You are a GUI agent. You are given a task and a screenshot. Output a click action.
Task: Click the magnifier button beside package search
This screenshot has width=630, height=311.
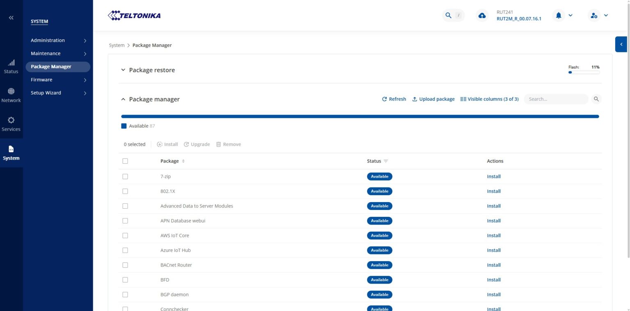[x=596, y=99]
